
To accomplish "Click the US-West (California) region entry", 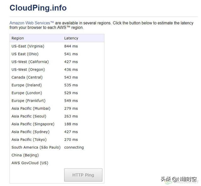I will point(30,62).
